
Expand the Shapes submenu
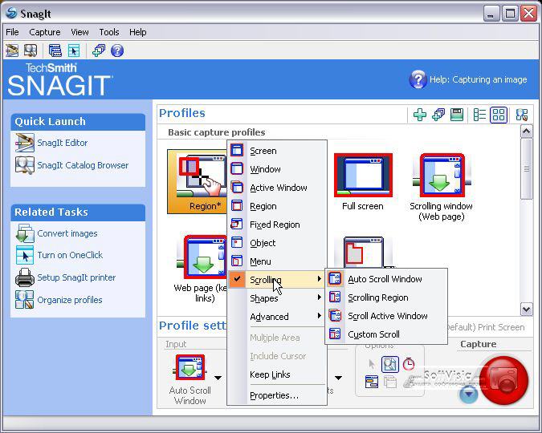[x=277, y=298]
